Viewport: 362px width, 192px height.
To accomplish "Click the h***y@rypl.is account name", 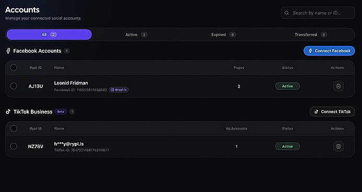I will pos(69,144).
